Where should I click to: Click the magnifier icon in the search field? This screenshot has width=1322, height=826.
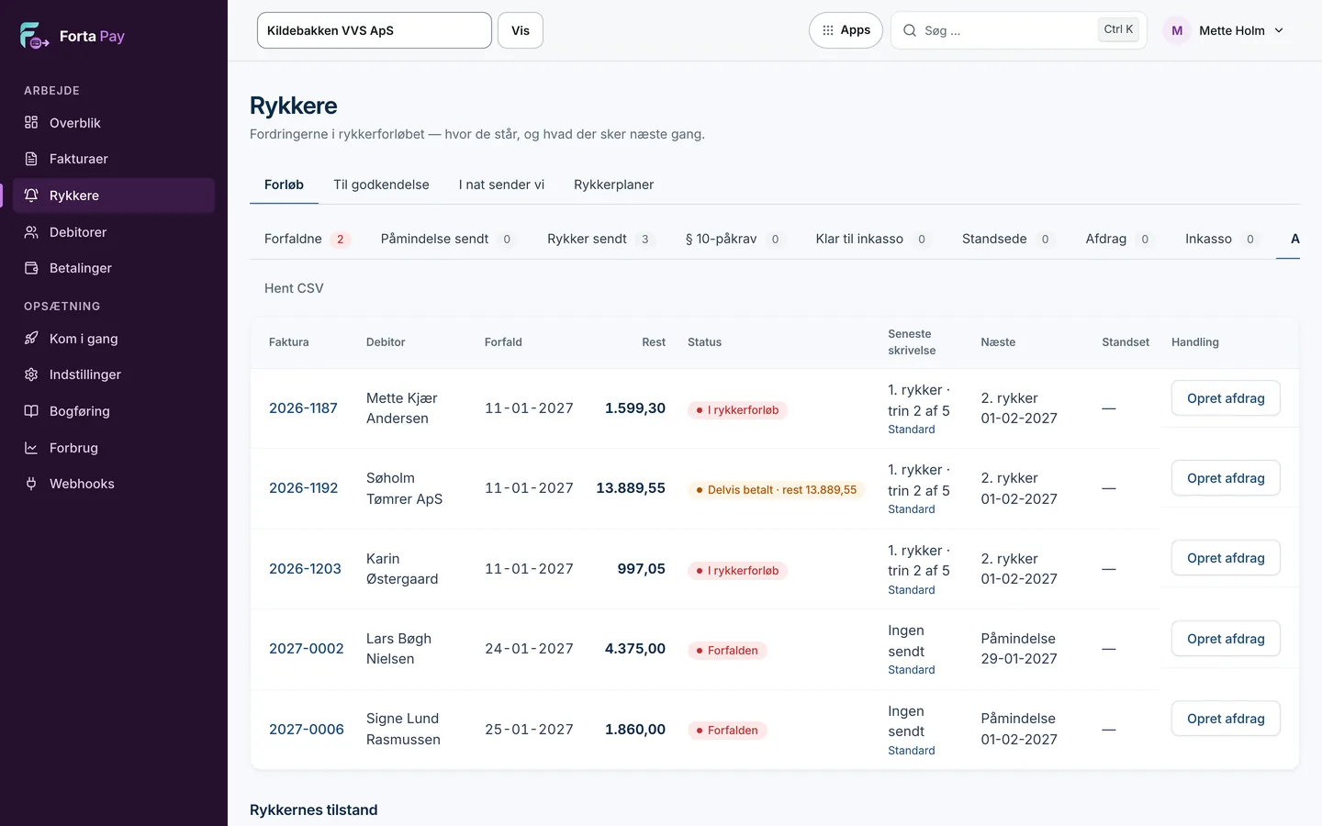tap(910, 30)
